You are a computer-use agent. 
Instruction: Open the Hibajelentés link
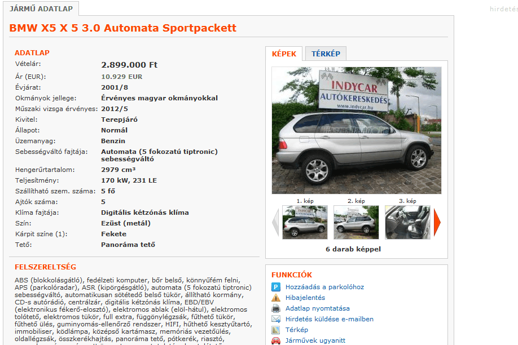tap(305, 298)
